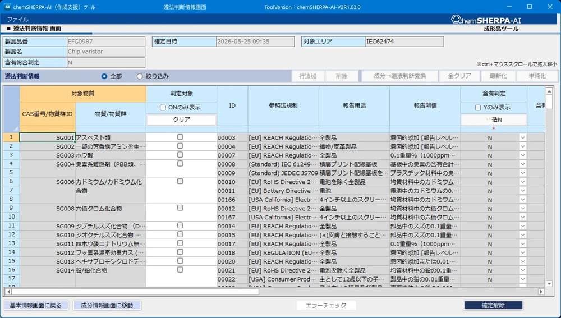Click vertical scrollbar up arrow
Screen dimensions: 561x318
[x=550, y=91]
